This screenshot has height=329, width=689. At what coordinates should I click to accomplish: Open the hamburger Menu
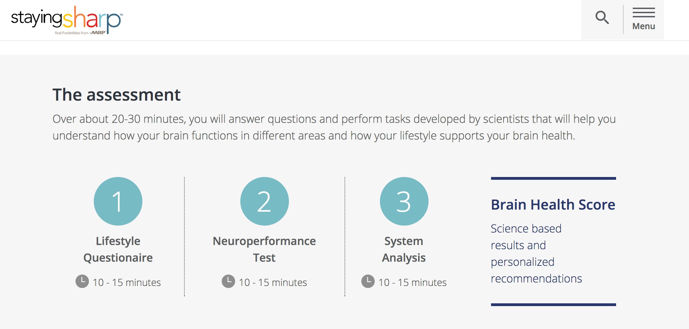[644, 19]
